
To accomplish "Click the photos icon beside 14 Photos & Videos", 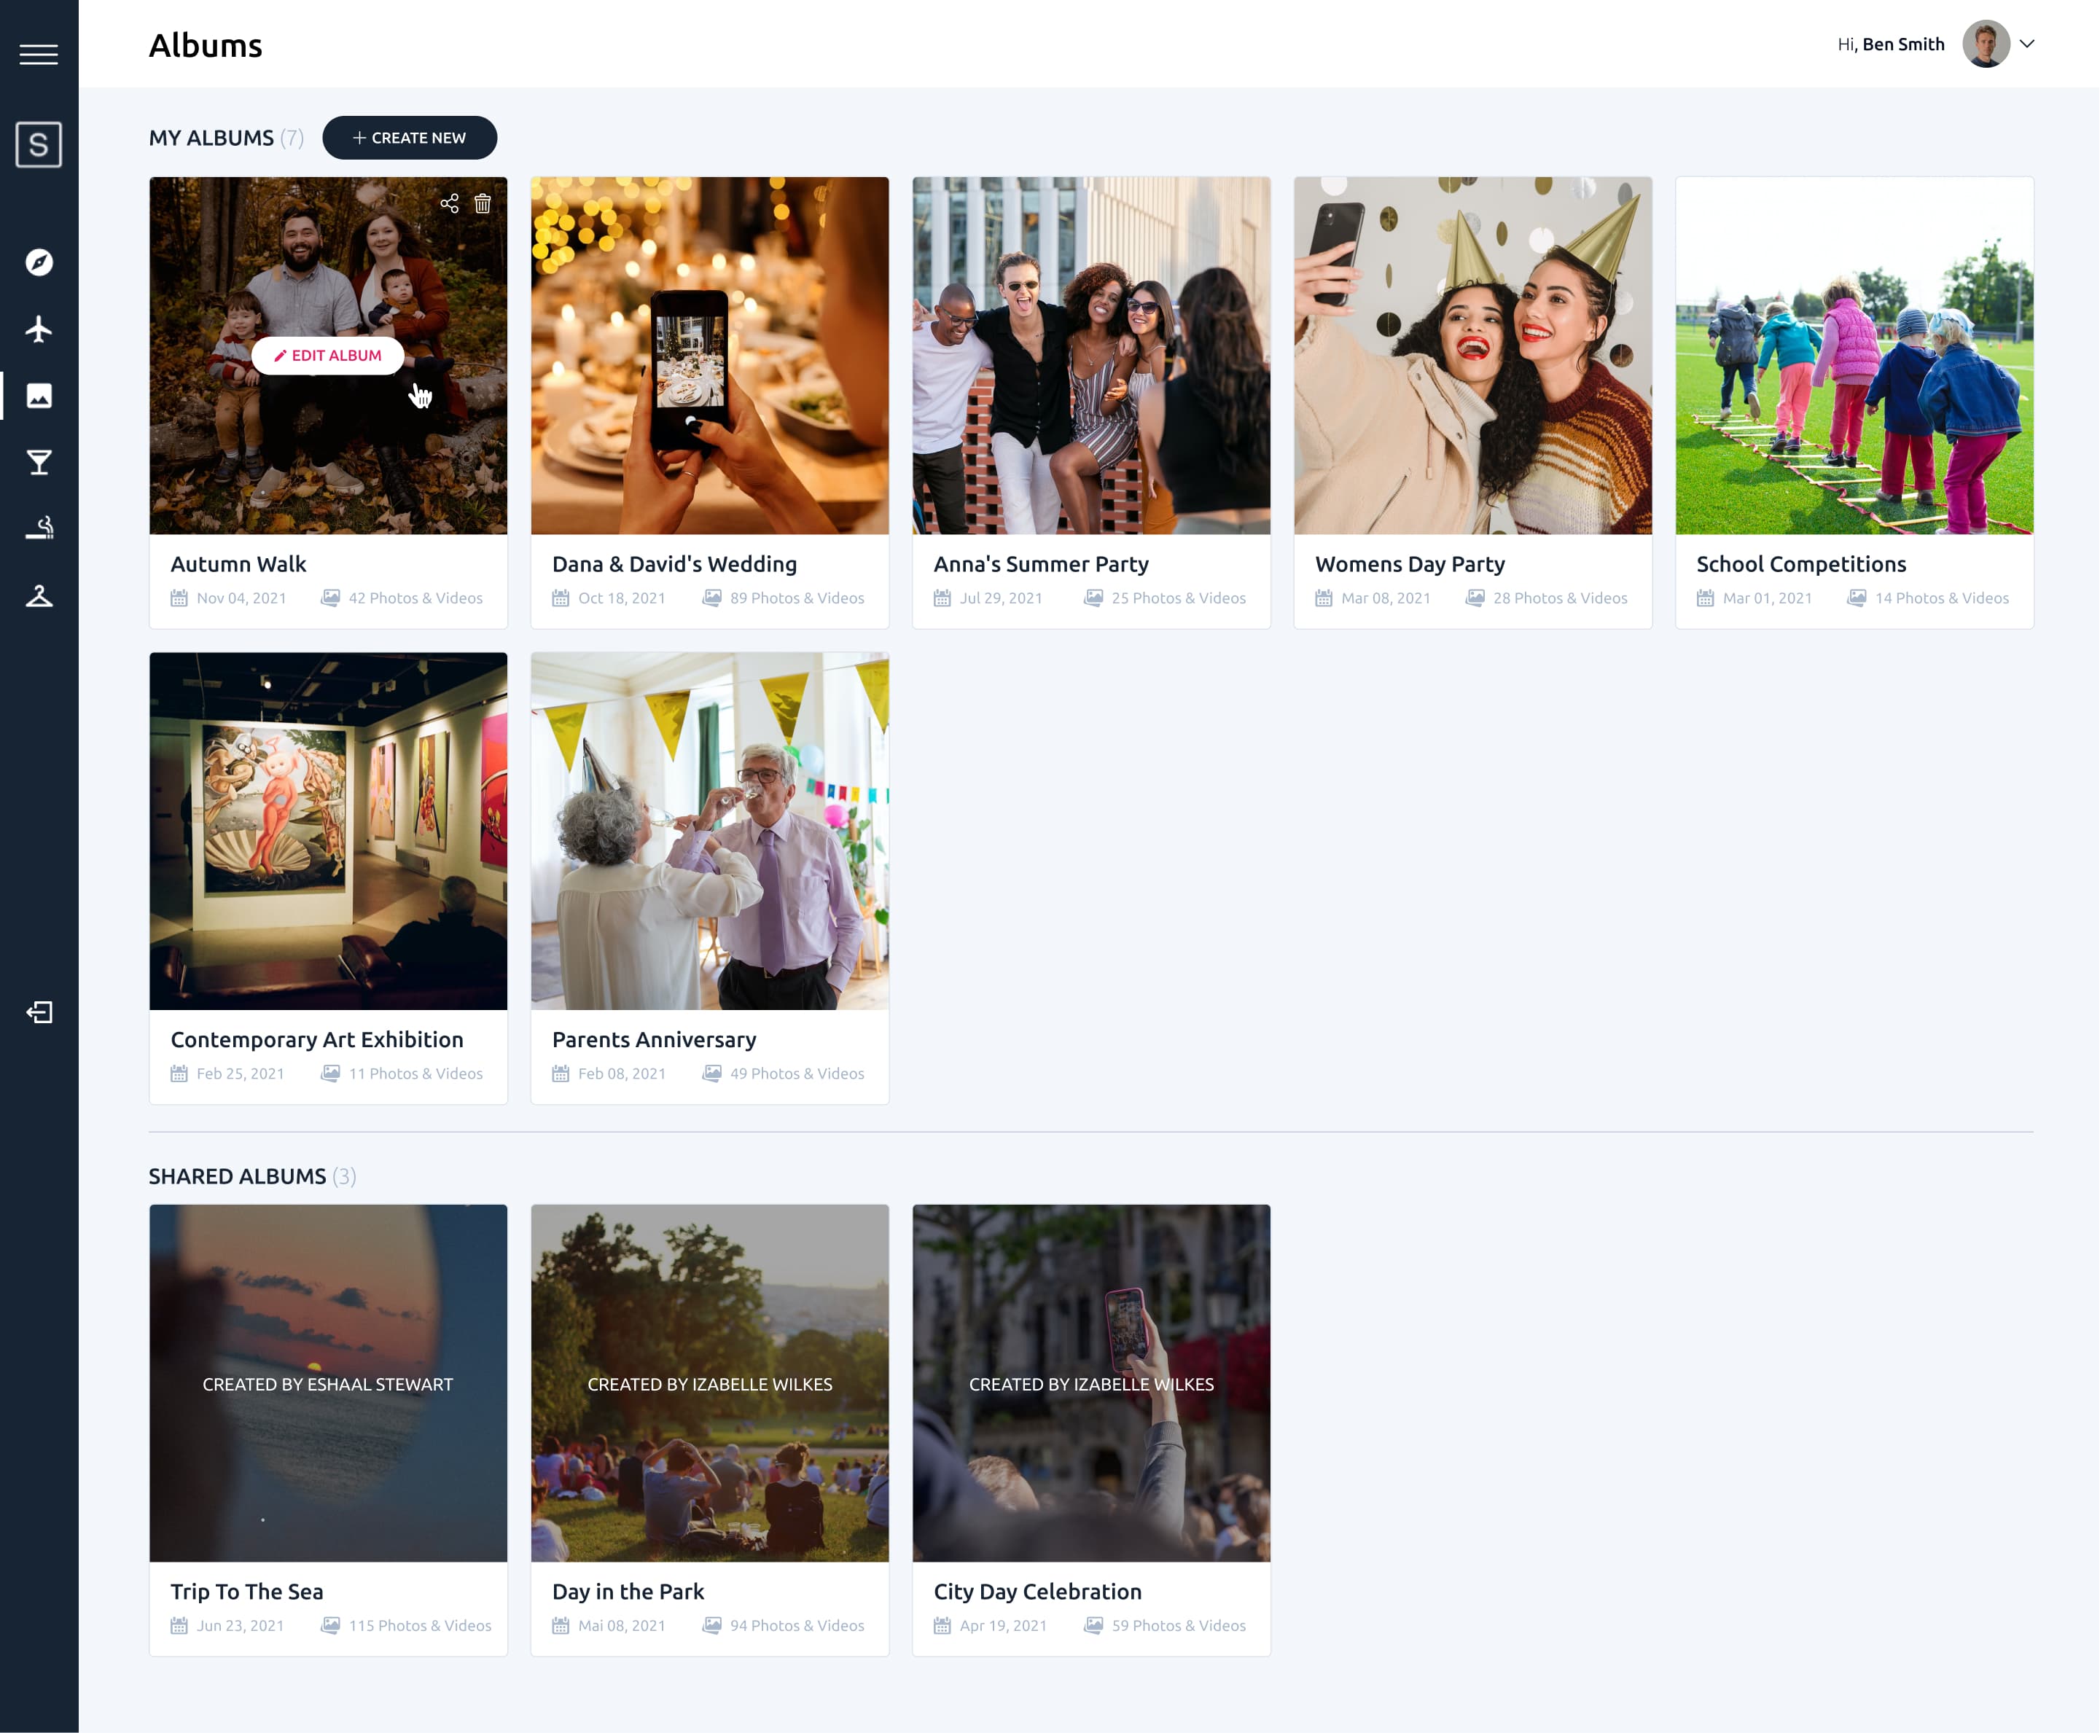I will [1857, 598].
